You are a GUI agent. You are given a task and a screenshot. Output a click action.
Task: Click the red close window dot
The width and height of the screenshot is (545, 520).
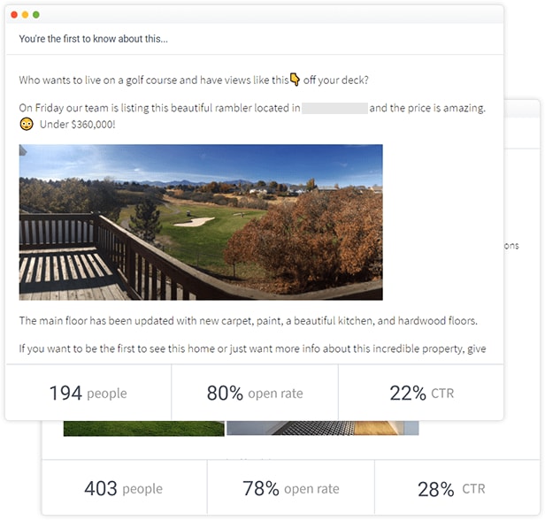coord(15,15)
